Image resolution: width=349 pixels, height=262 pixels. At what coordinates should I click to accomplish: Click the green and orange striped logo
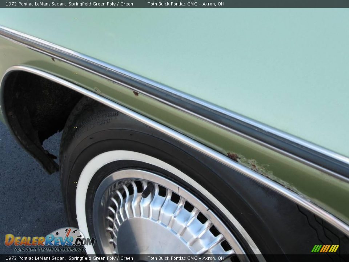click(x=325, y=249)
